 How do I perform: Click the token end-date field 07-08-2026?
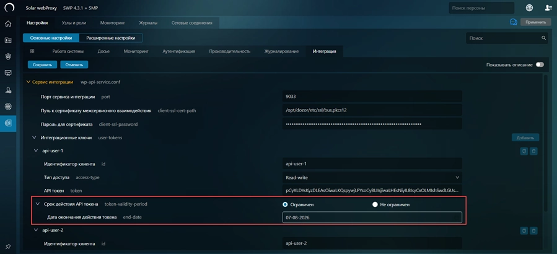(372, 217)
